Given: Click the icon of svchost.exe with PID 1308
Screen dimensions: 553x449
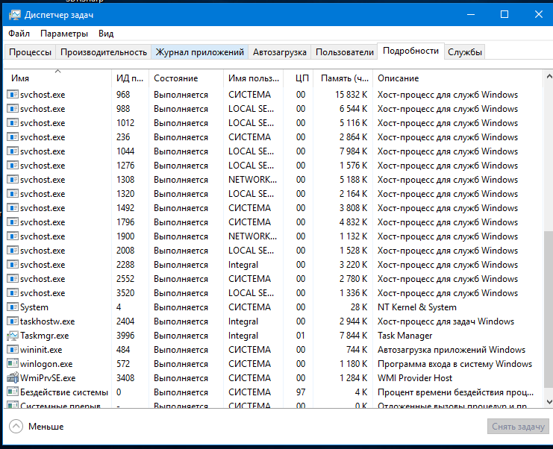Looking at the screenshot, I should point(13,180).
